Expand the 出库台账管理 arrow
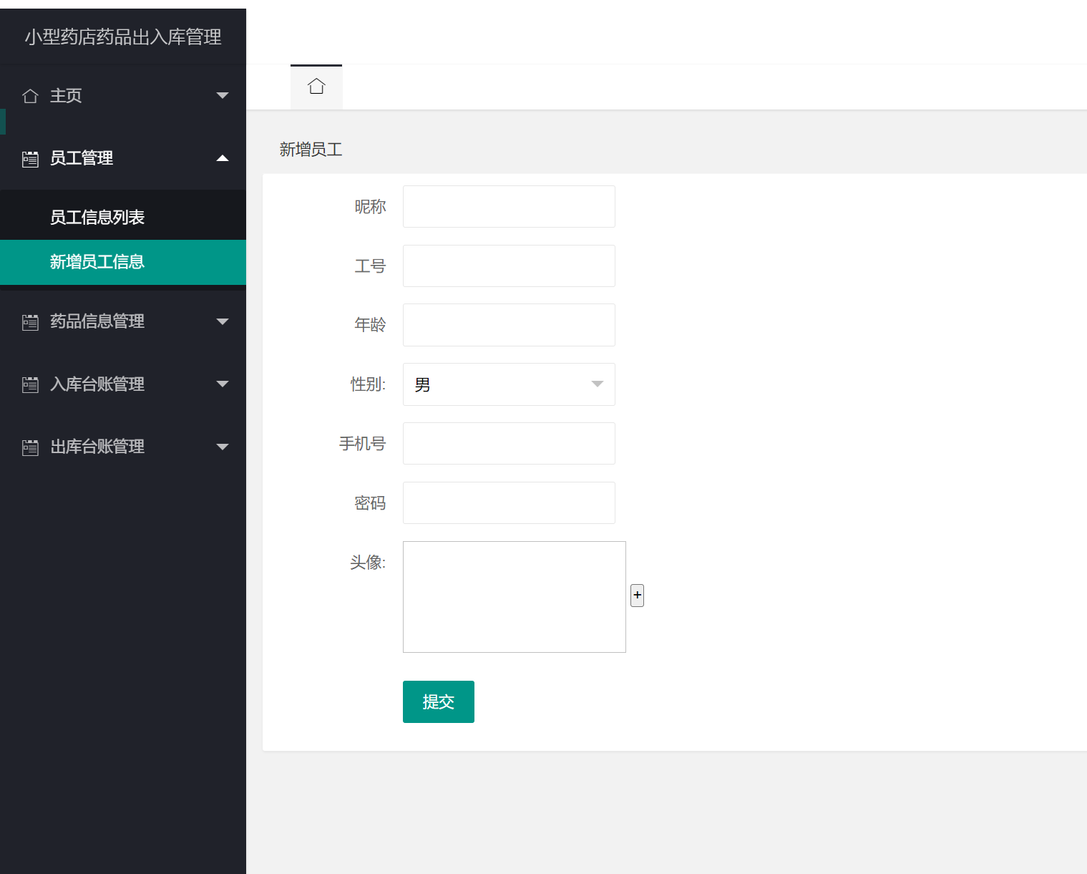 [223, 447]
